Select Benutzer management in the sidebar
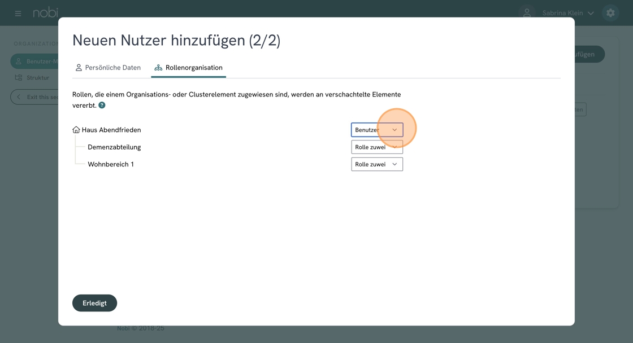633x343 pixels. pyautogui.click(x=35, y=61)
